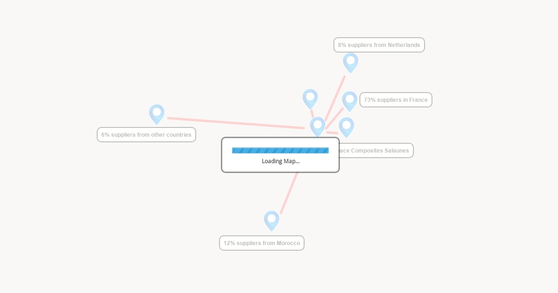Image resolution: width=558 pixels, height=293 pixels.
Task: Select the unlabeled pin directly above the central hub pin
Action: pyautogui.click(x=310, y=98)
